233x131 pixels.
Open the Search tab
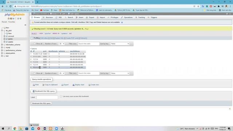click(69, 17)
